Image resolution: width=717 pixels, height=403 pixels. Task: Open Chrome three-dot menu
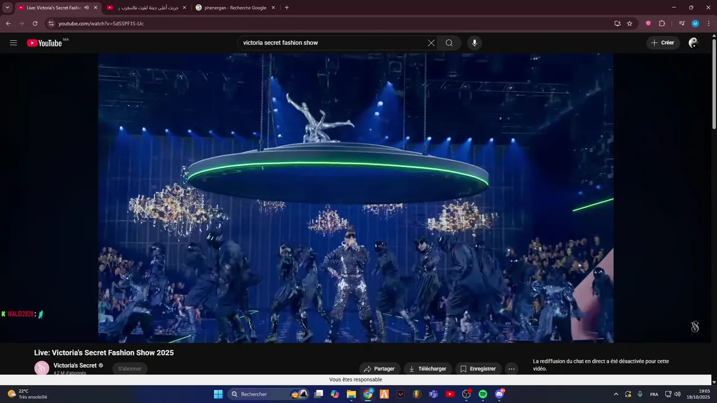[x=709, y=24]
